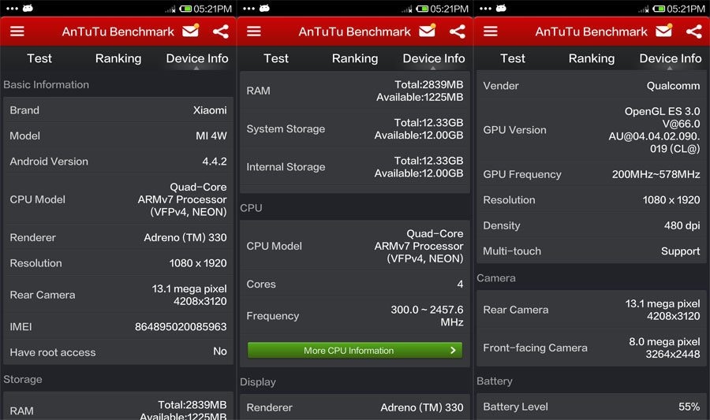
Task: Click the mail envelope icon in middle screen
Action: (427, 32)
